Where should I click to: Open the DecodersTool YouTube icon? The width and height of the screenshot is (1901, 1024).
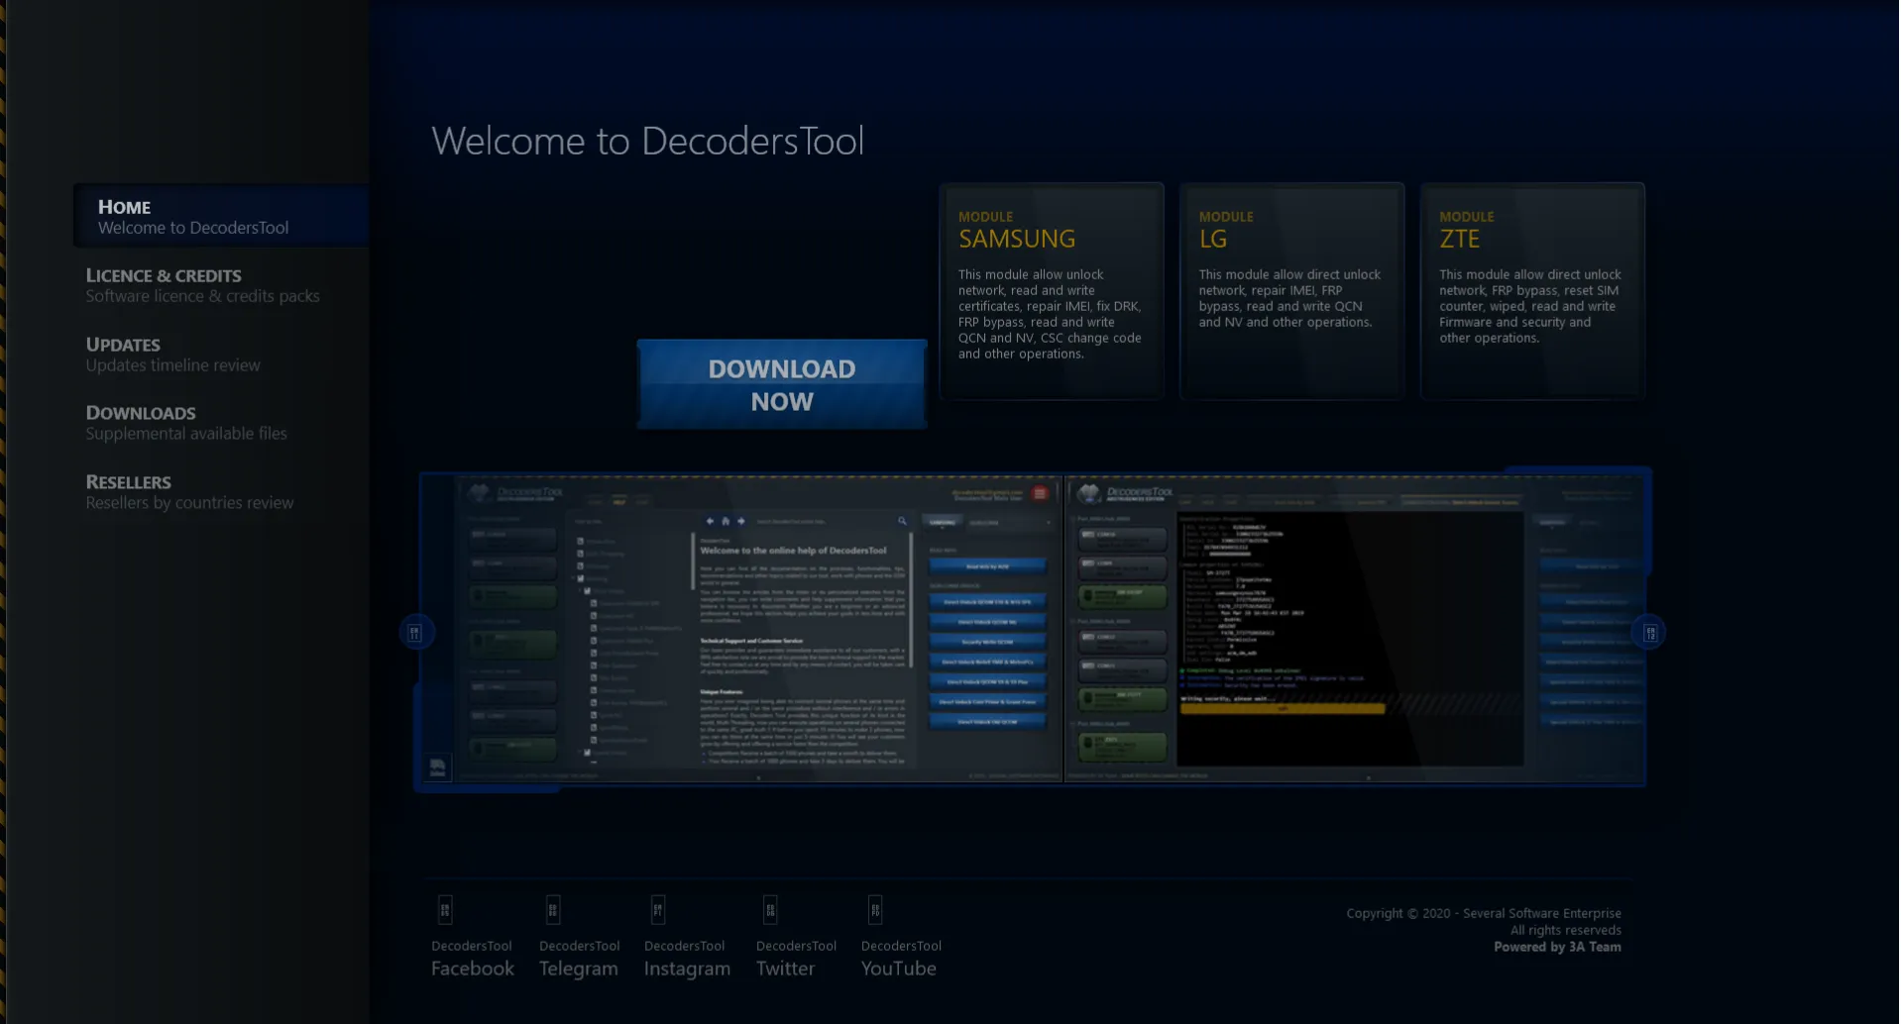point(875,909)
